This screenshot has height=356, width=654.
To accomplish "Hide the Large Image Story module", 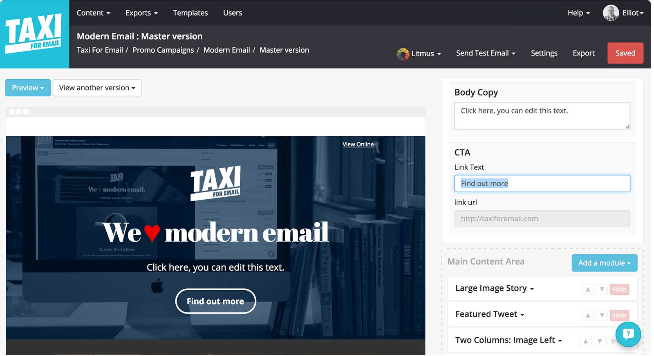I will [x=619, y=289].
